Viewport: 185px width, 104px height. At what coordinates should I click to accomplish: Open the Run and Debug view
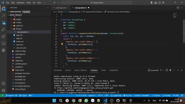tap(3, 29)
